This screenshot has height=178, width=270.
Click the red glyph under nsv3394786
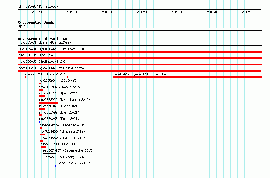[41, 90]
